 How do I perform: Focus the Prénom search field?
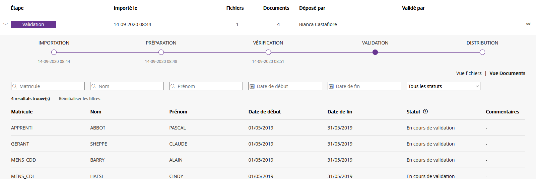pyautogui.click(x=206, y=86)
